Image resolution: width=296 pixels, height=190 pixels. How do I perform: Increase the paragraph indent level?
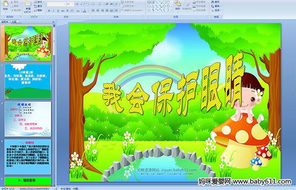[x=111, y=4]
